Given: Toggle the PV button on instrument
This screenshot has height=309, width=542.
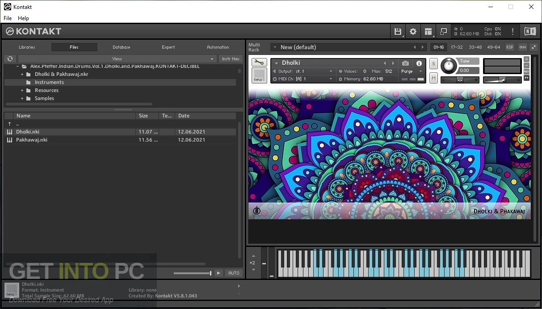Looking at the screenshot, I should click(x=526, y=78).
